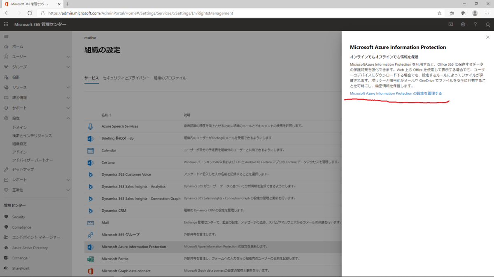Viewport: 494px width, 277px height.
Task: Expand the リソース navigation section
Action: click(x=68, y=87)
